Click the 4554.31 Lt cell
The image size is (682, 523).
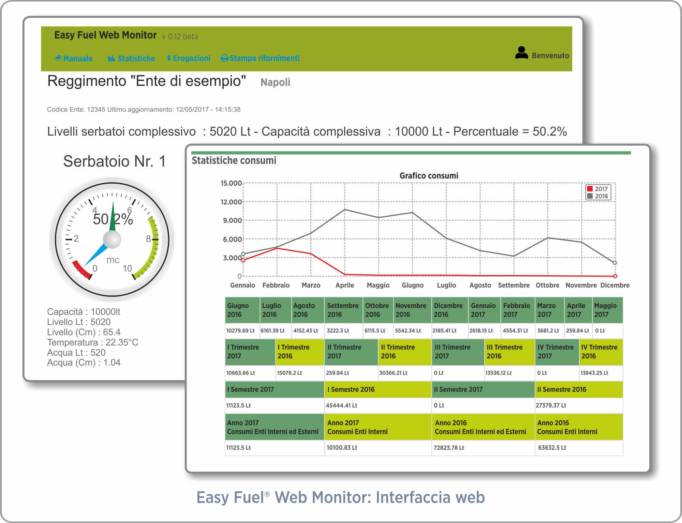click(x=518, y=330)
